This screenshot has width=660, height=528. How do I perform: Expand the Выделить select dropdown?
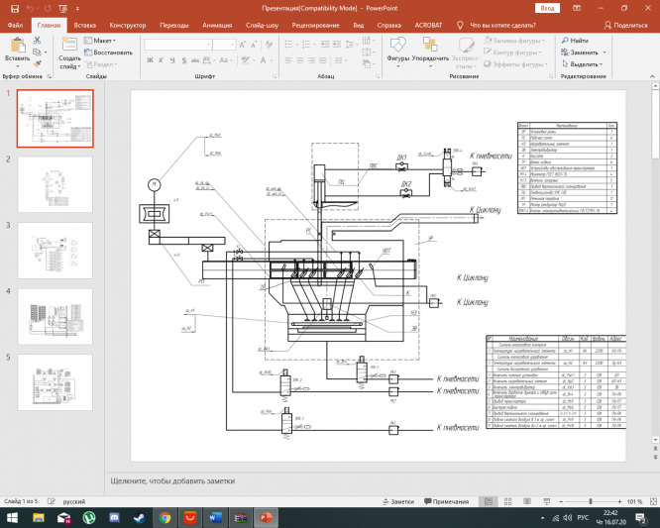(585, 64)
